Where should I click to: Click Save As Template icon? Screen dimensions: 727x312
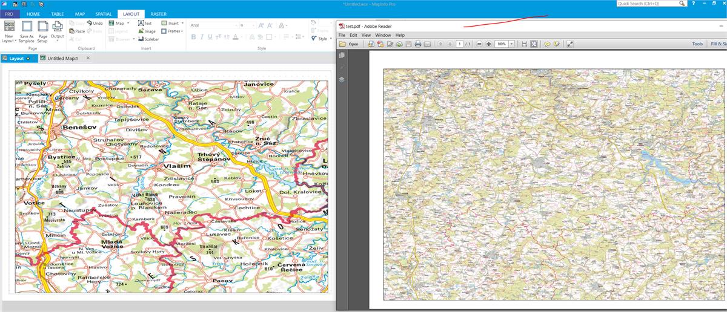pos(27,26)
